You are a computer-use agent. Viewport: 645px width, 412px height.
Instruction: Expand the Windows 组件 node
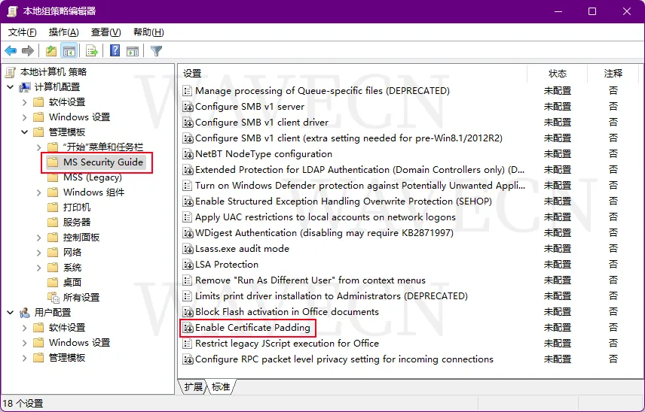(39, 192)
